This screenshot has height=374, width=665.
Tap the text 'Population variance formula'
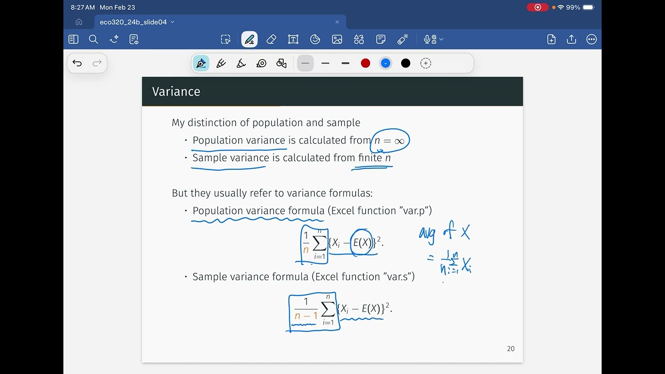point(259,211)
